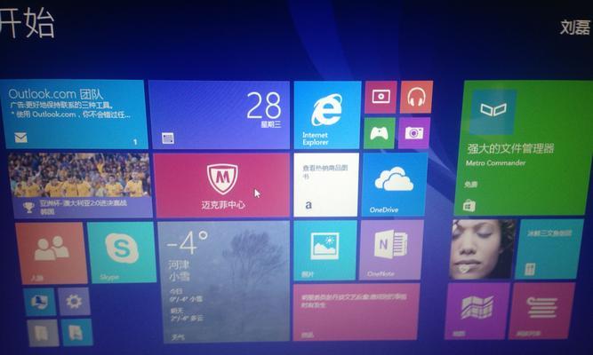The width and height of the screenshot is (593, 355).
Task: Open the red Video tile
Action: pos(381,97)
